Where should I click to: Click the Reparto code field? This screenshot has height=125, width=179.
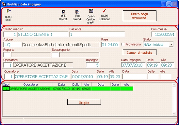[7, 55]
